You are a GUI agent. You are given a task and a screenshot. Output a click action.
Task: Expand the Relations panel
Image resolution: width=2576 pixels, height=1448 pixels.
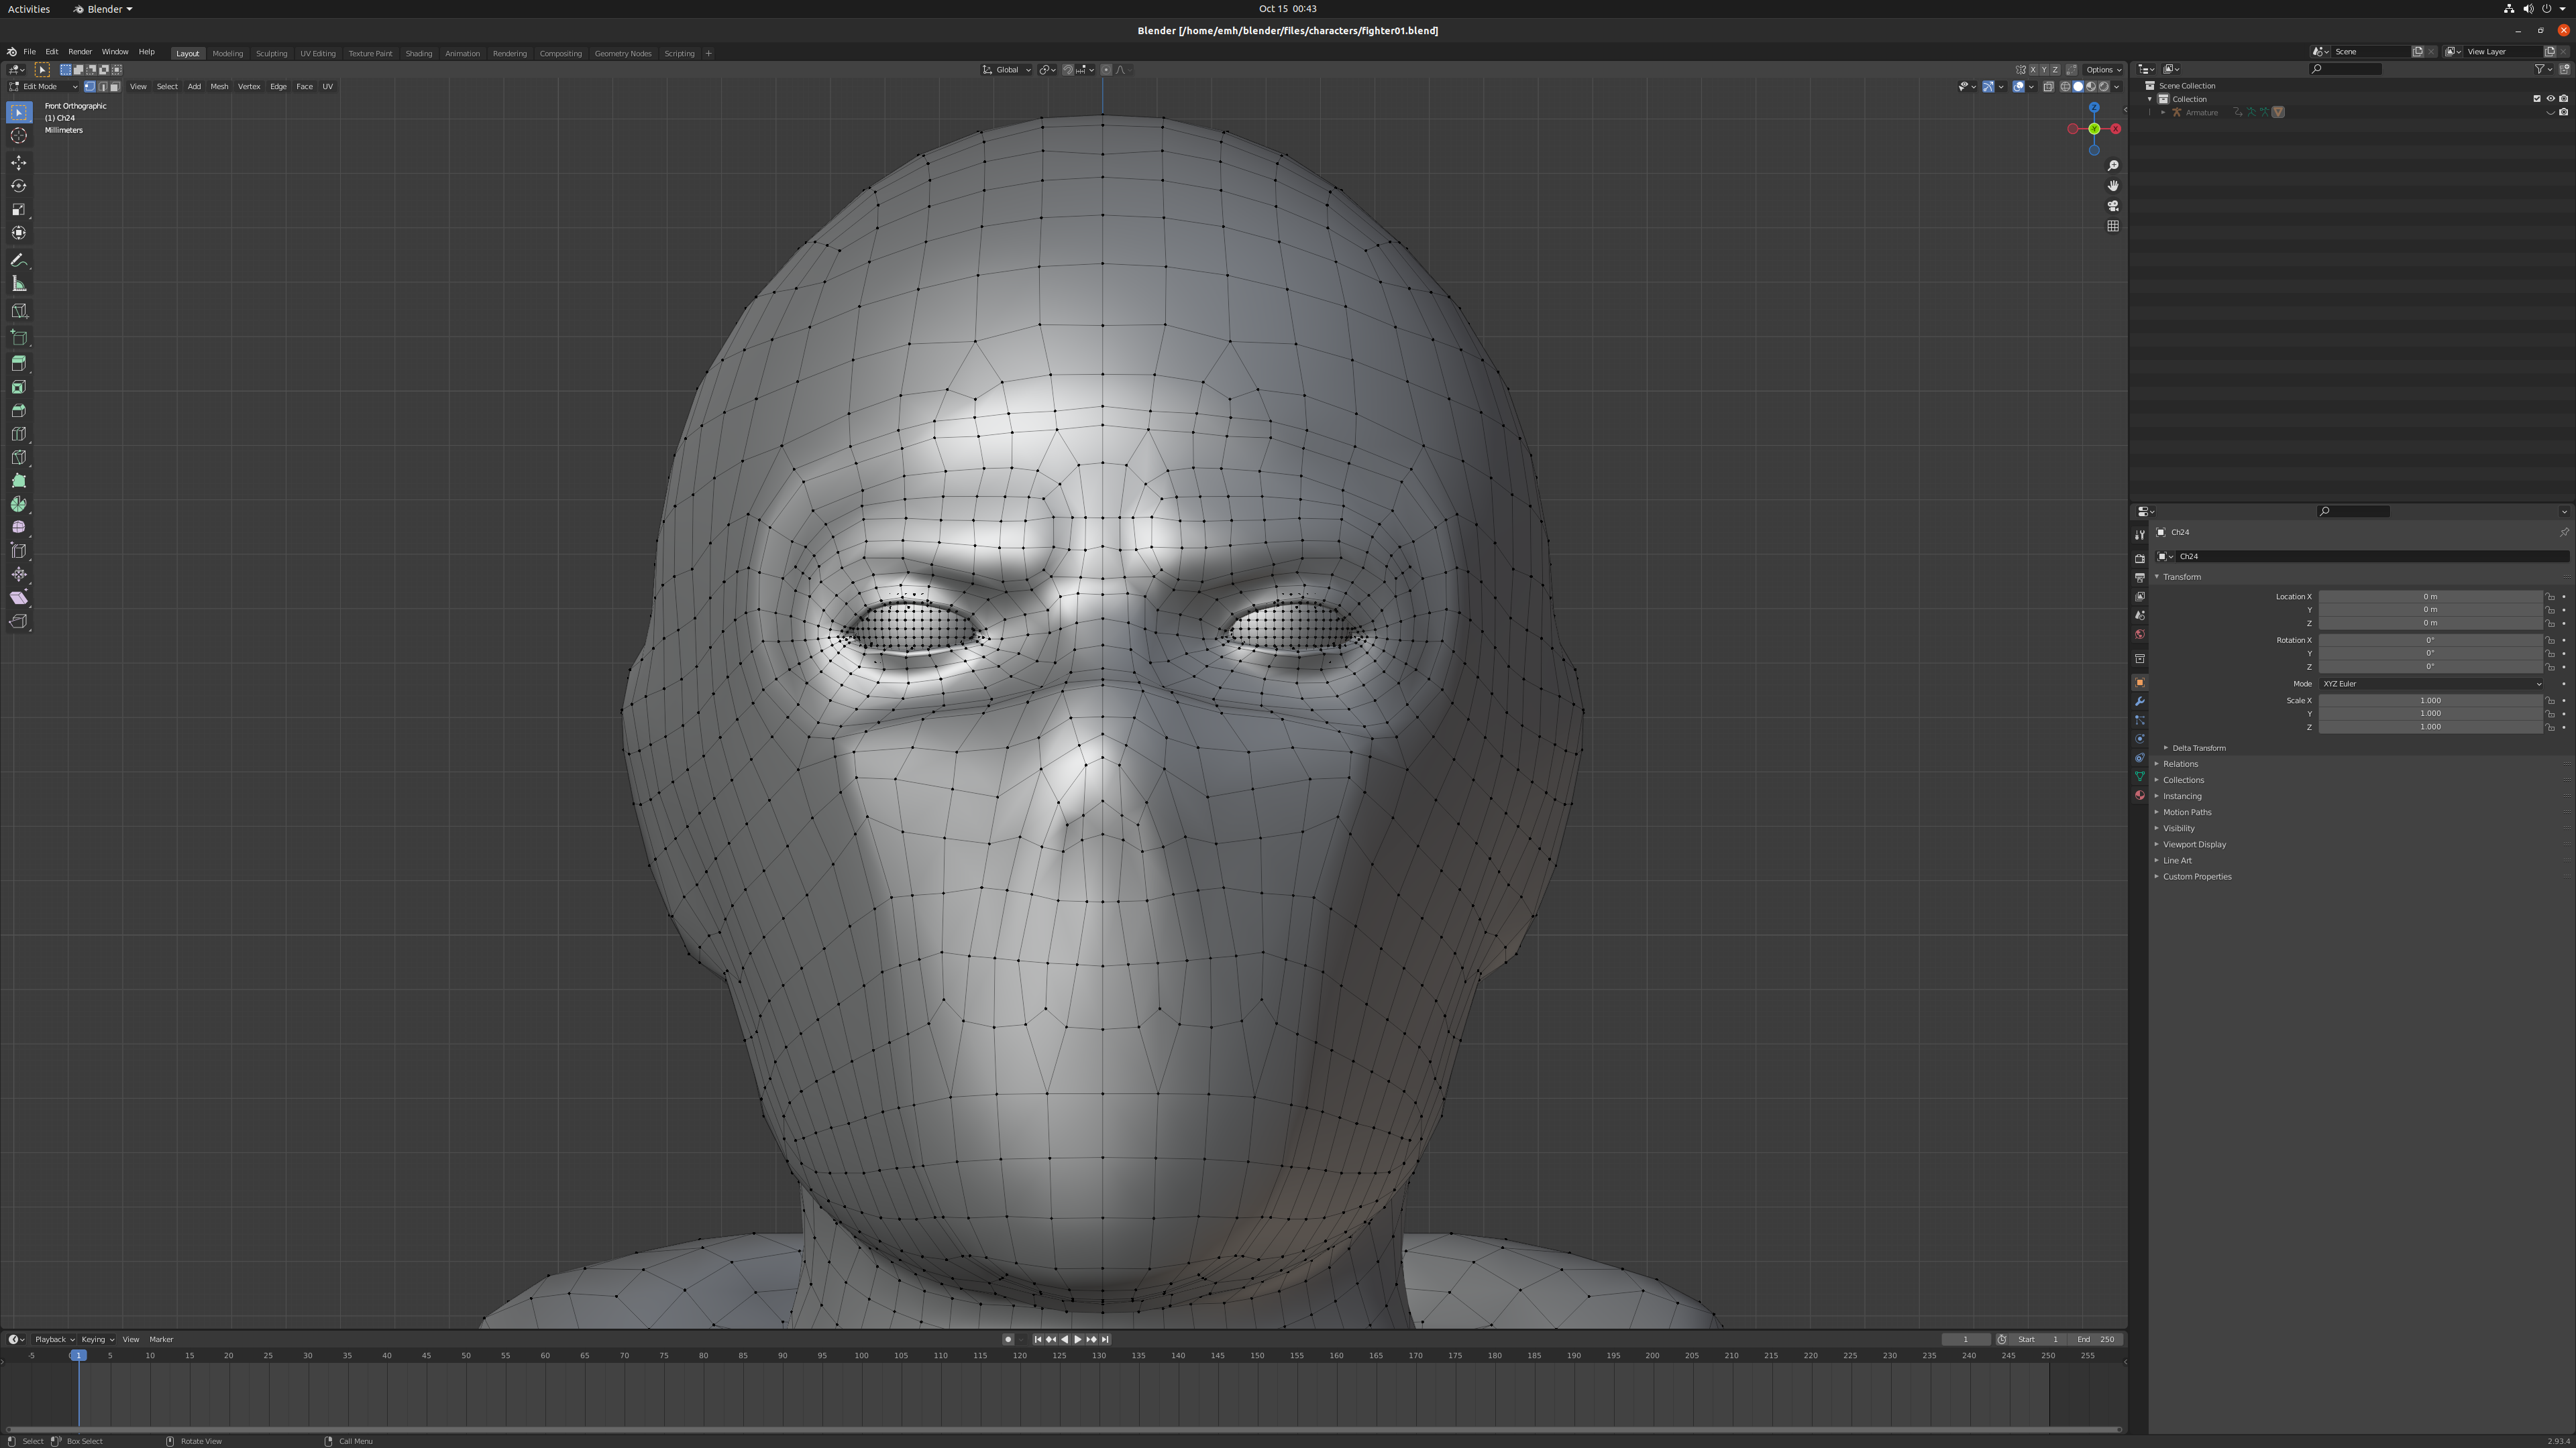point(2180,764)
